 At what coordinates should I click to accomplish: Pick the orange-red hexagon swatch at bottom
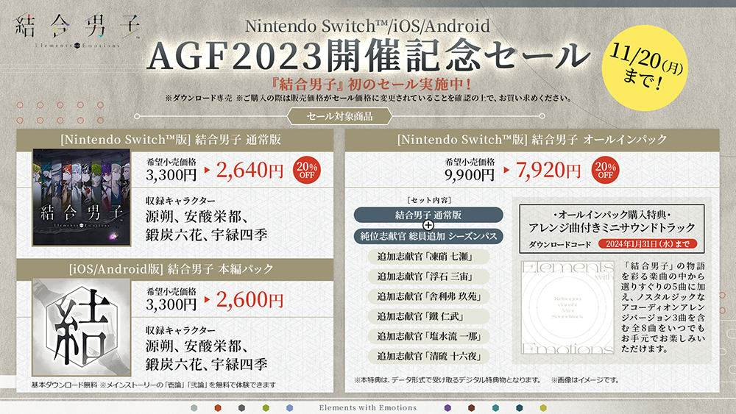pos(218,408)
